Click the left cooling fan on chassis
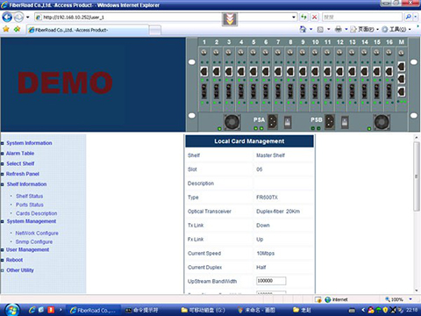The image size is (421, 316). click(x=232, y=122)
